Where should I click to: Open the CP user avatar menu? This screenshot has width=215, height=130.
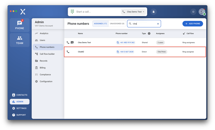(x=202, y=12)
